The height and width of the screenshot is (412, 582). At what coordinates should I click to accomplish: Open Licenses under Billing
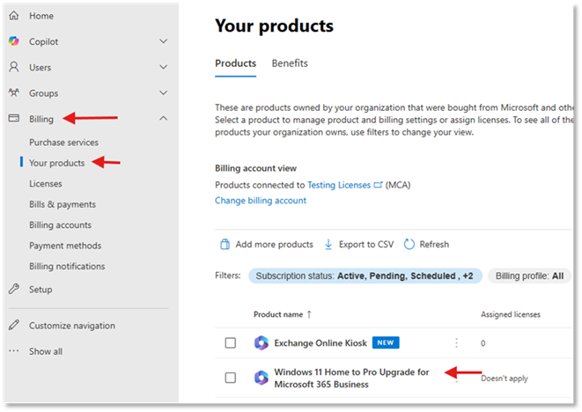pos(46,184)
